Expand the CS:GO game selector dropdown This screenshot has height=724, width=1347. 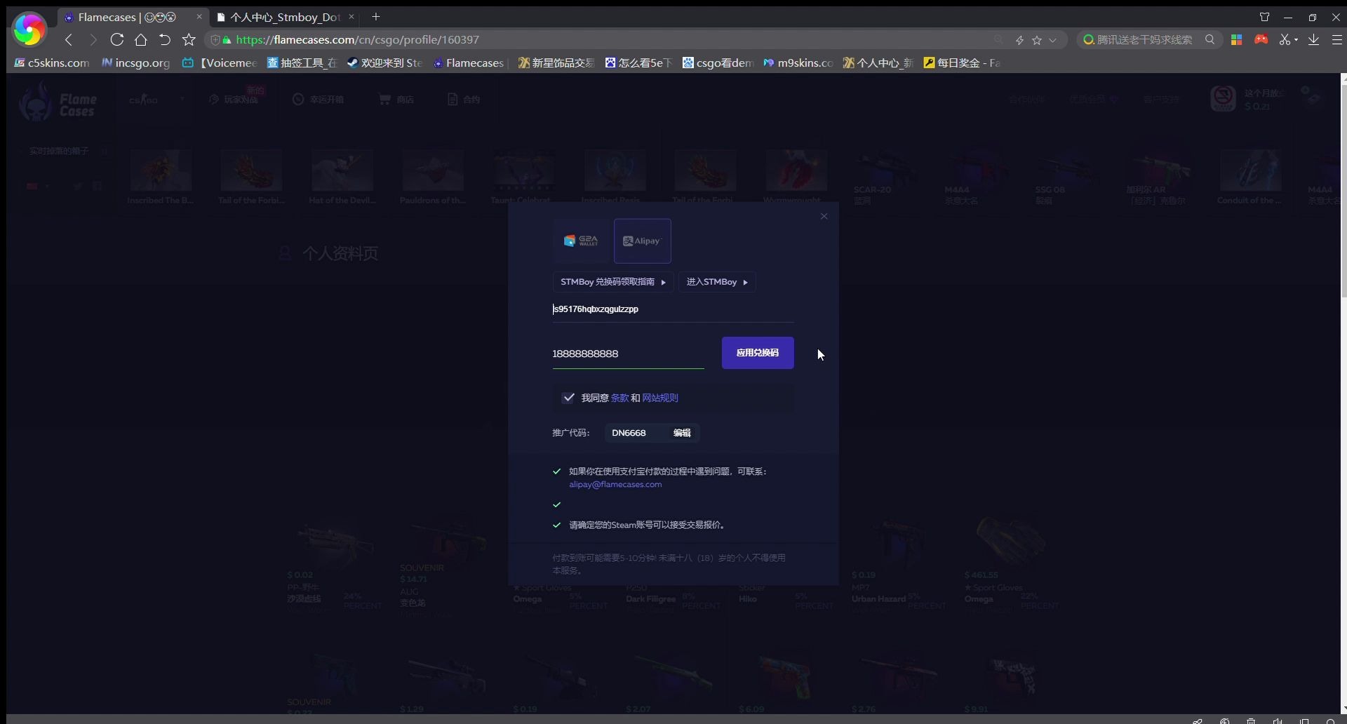pyautogui.click(x=156, y=100)
